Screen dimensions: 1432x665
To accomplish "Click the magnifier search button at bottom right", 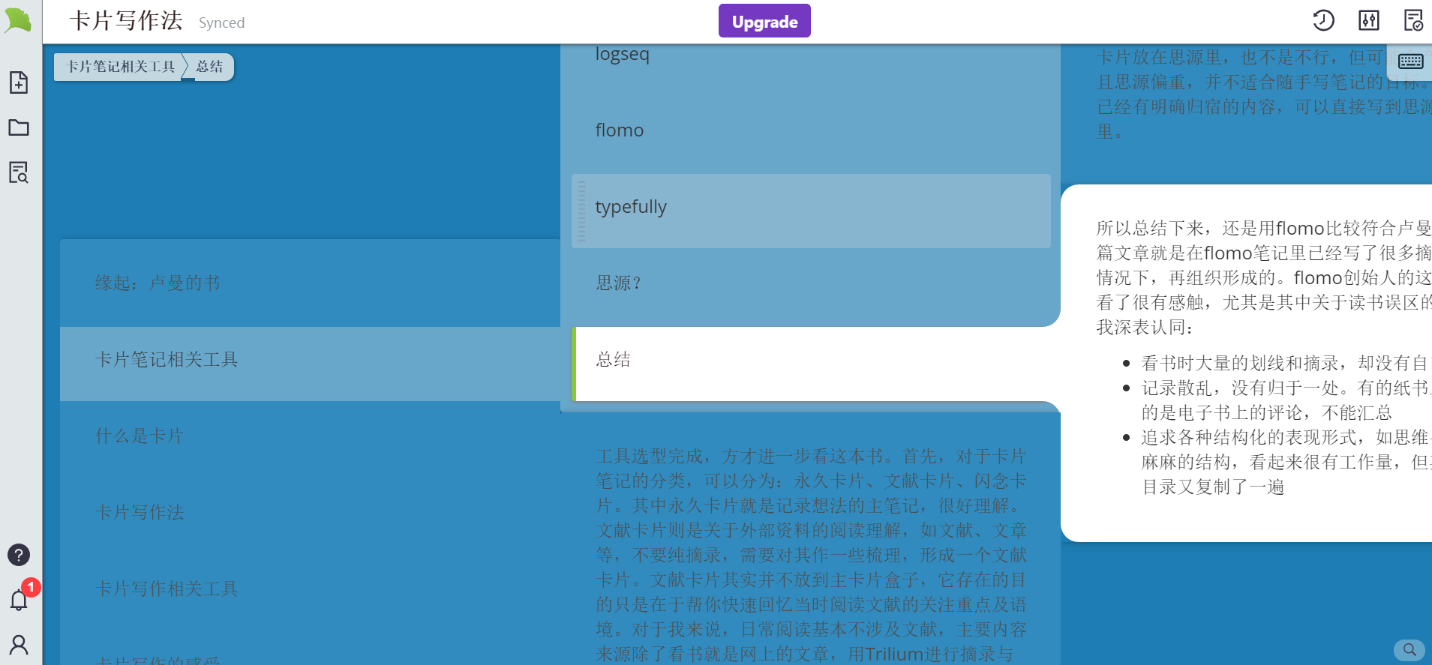I will click(1409, 649).
